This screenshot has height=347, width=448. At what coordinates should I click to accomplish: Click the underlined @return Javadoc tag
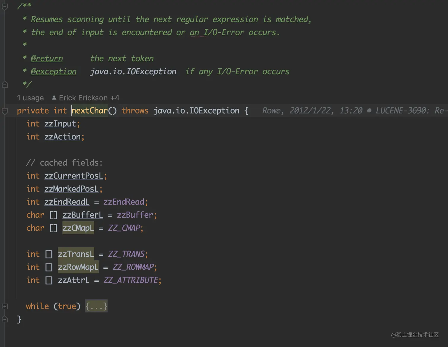coord(47,58)
